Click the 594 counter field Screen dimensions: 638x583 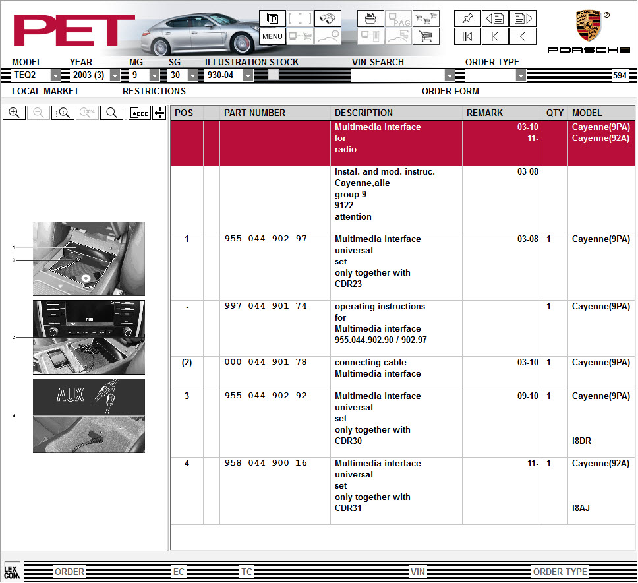[620, 75]
